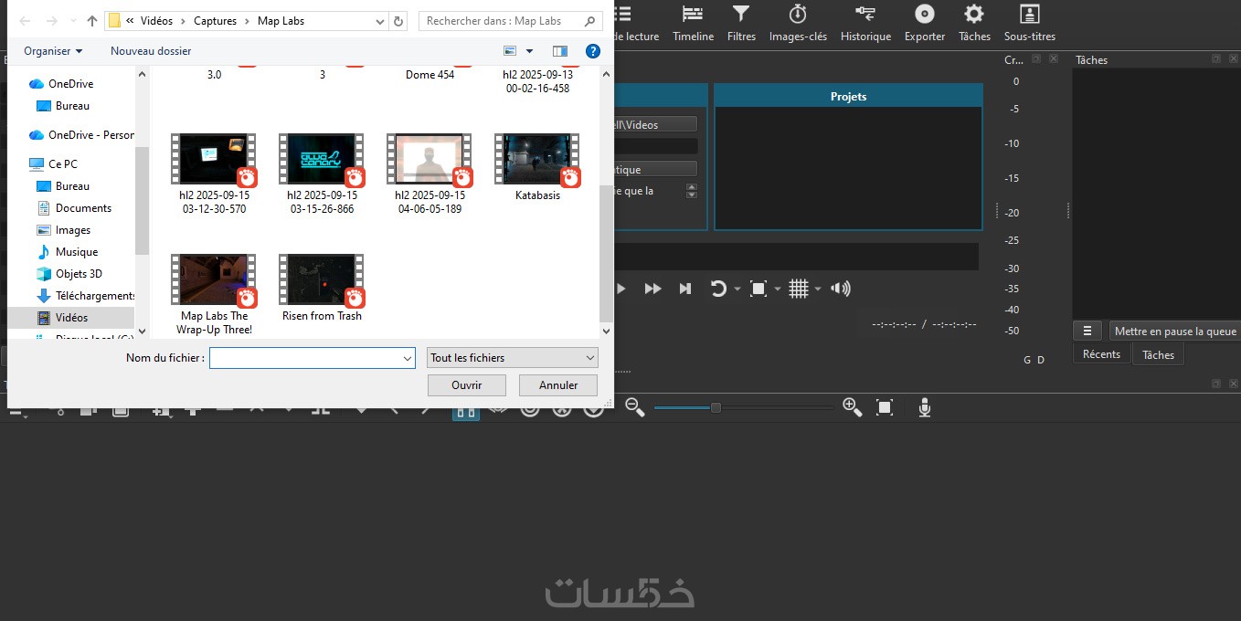Click the fast-forward player button

[x=652, y=289]
